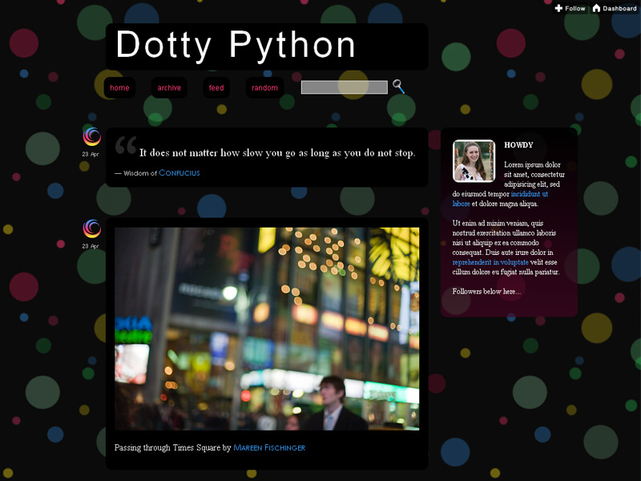Click the Dotty Python blog title
This screenshot has width=641, height=481.
point(236,45)
